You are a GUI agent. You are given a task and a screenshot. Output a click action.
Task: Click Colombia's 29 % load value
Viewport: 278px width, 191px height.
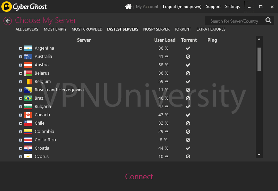pos(163,132)
